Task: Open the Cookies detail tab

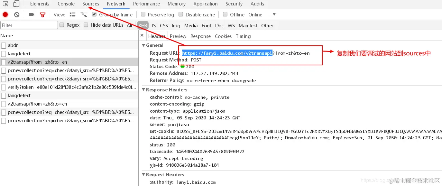Action: (x=223, y=36)
